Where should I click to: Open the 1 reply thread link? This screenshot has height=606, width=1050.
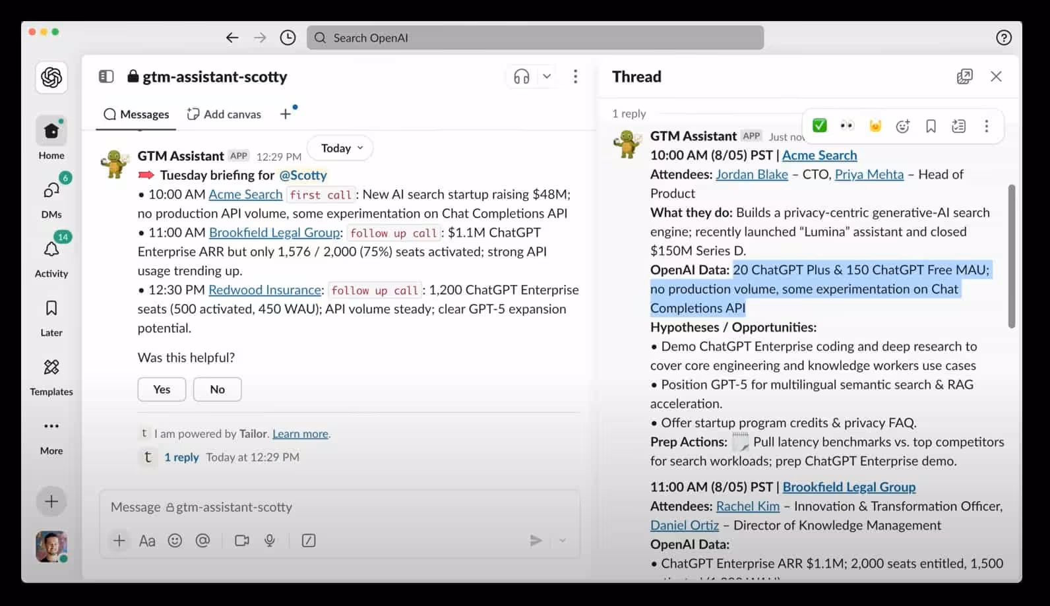pyautogui.click(x=181, y=457)
